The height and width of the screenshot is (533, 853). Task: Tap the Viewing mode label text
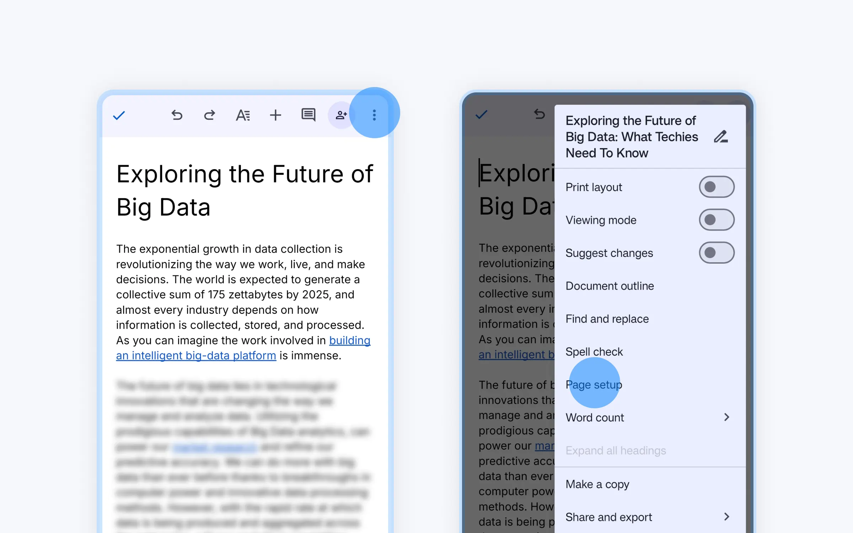601,220
